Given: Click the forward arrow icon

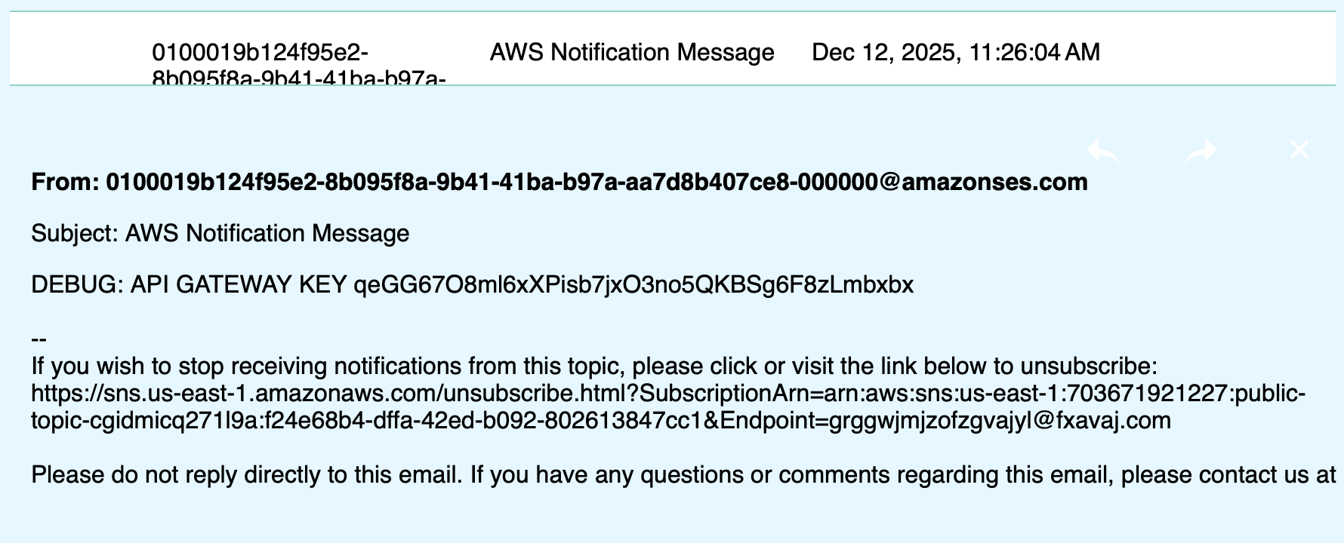Looking at the screenshot, I should tap(1201, 151).
